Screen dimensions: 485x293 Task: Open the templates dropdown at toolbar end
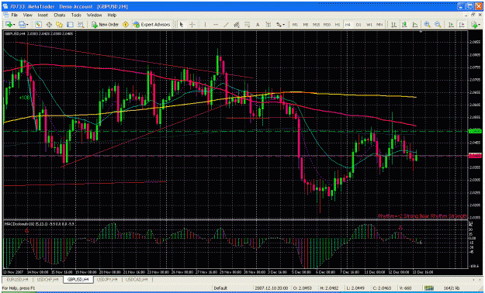pyautogui.click(x=476, y=25)
